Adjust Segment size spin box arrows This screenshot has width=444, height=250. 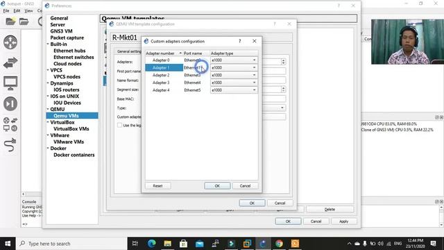tap(283, 90)
